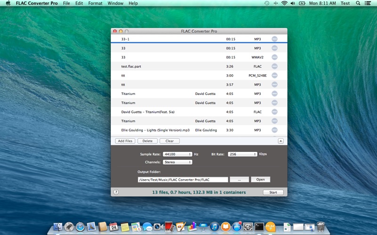
Task: Click the Time Machine menu bar icon
Action: coord(267,3)
